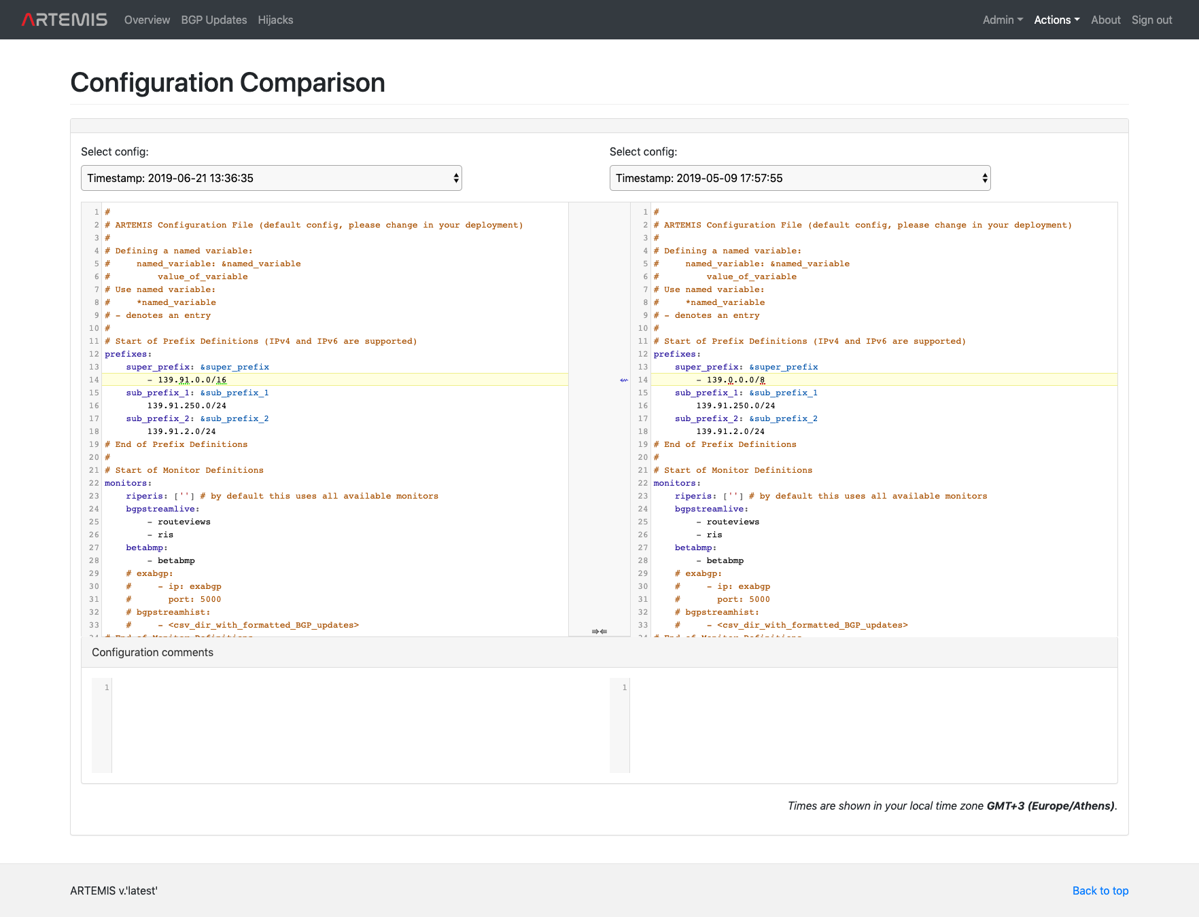Select the highlighted 139.0.0.0/8 line on the right
The height and width of the screenshot is (917, 1199).
(x=730, y=380)
